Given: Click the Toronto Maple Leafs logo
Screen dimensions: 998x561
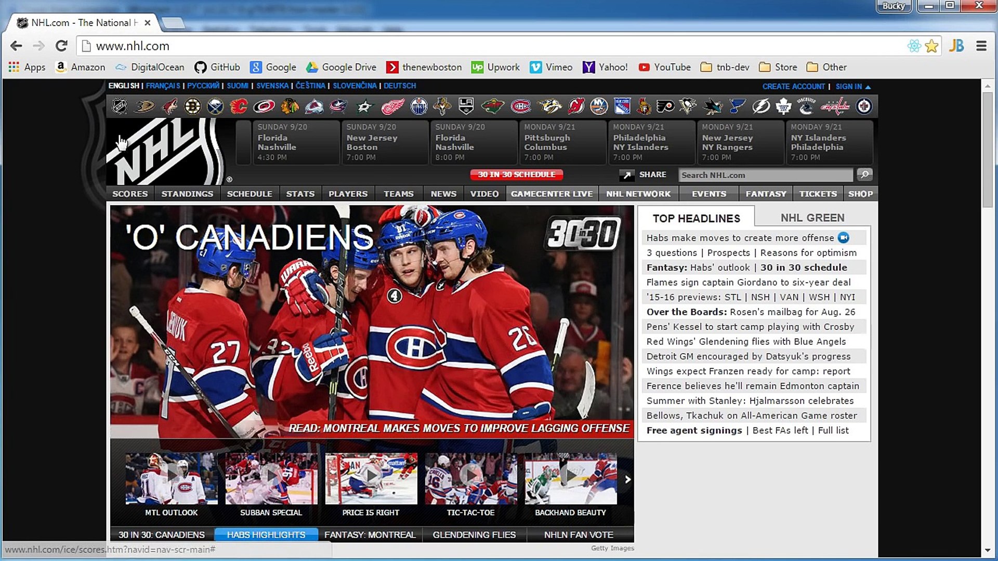Looking at the screenshot, I should coord(783,107).
